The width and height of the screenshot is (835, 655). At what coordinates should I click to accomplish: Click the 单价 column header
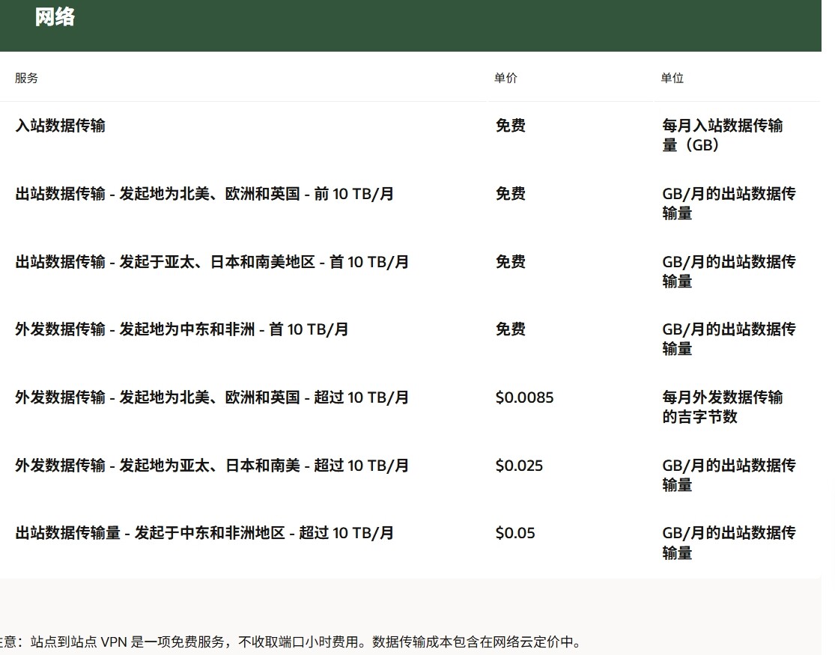point(505,79)
